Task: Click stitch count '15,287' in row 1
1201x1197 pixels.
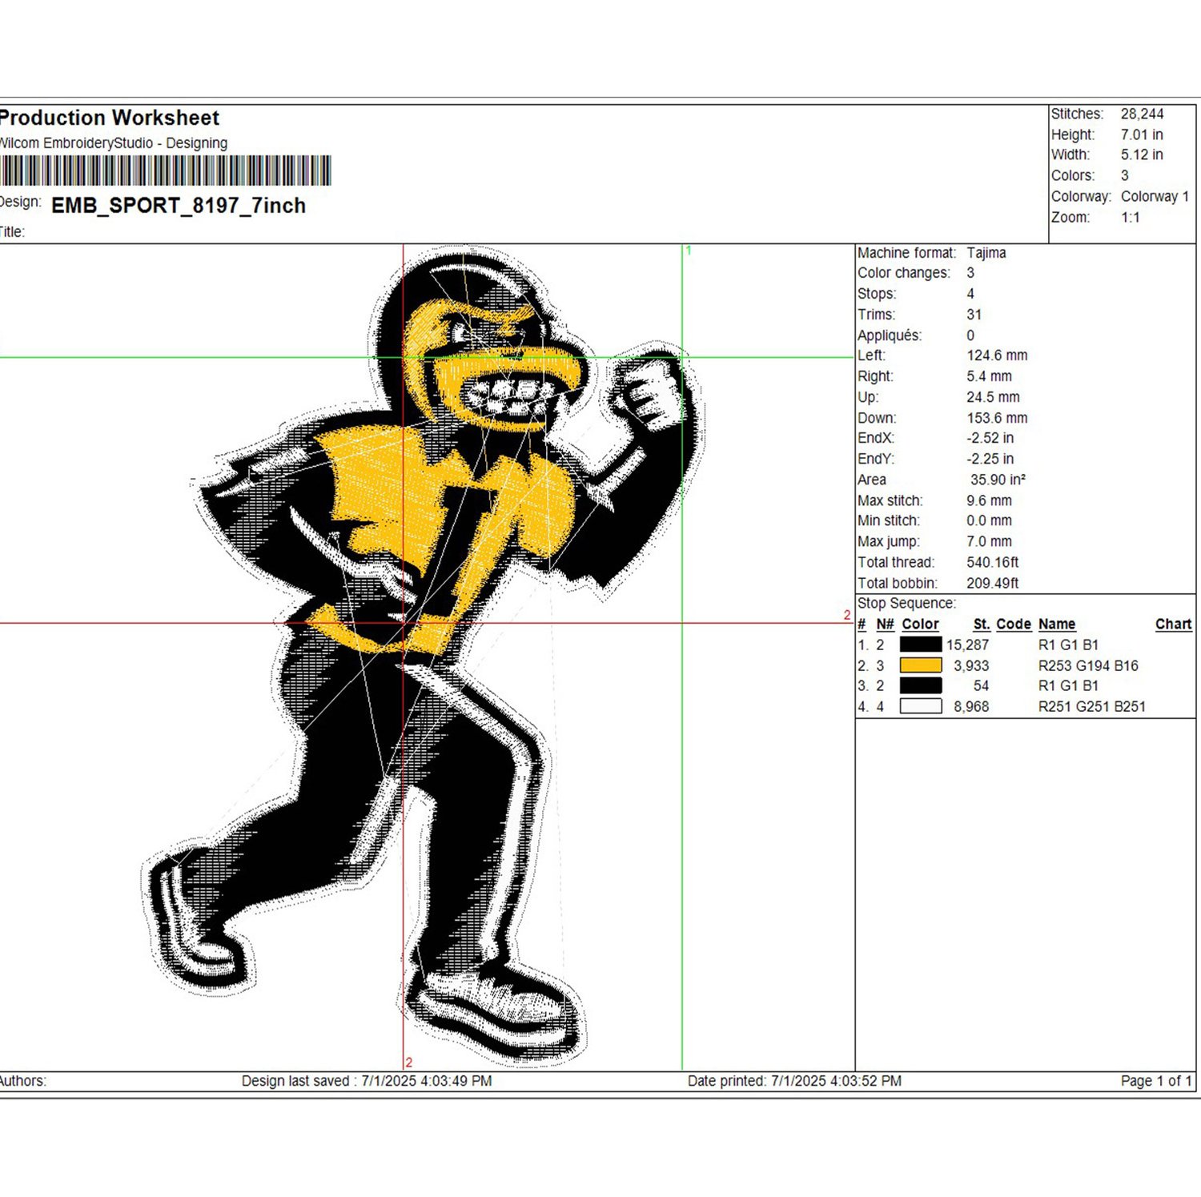Action: pyautogui.click(x=967, y=645)
